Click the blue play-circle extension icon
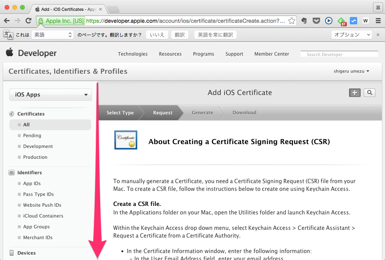The image size is (385, 260). click(329, 21)
